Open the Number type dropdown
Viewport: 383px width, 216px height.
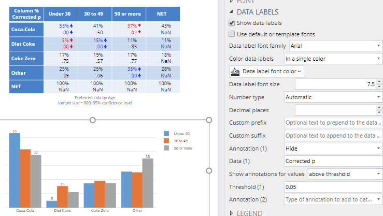332,97
